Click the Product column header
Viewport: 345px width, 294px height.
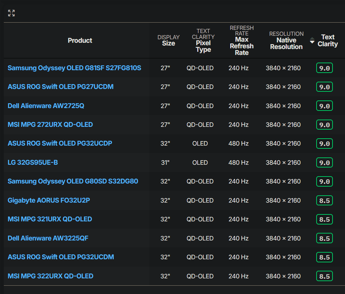click(80, 40)
